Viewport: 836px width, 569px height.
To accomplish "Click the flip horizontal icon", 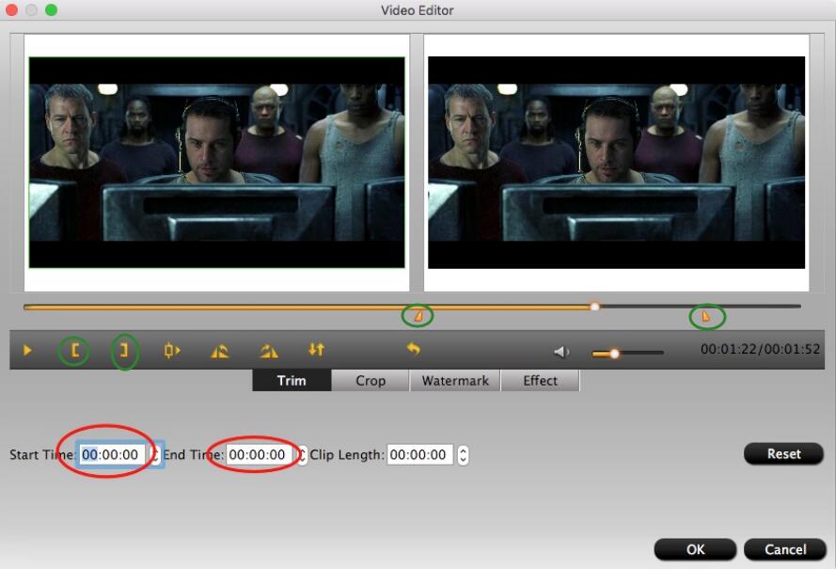I will tap(220, 351).
